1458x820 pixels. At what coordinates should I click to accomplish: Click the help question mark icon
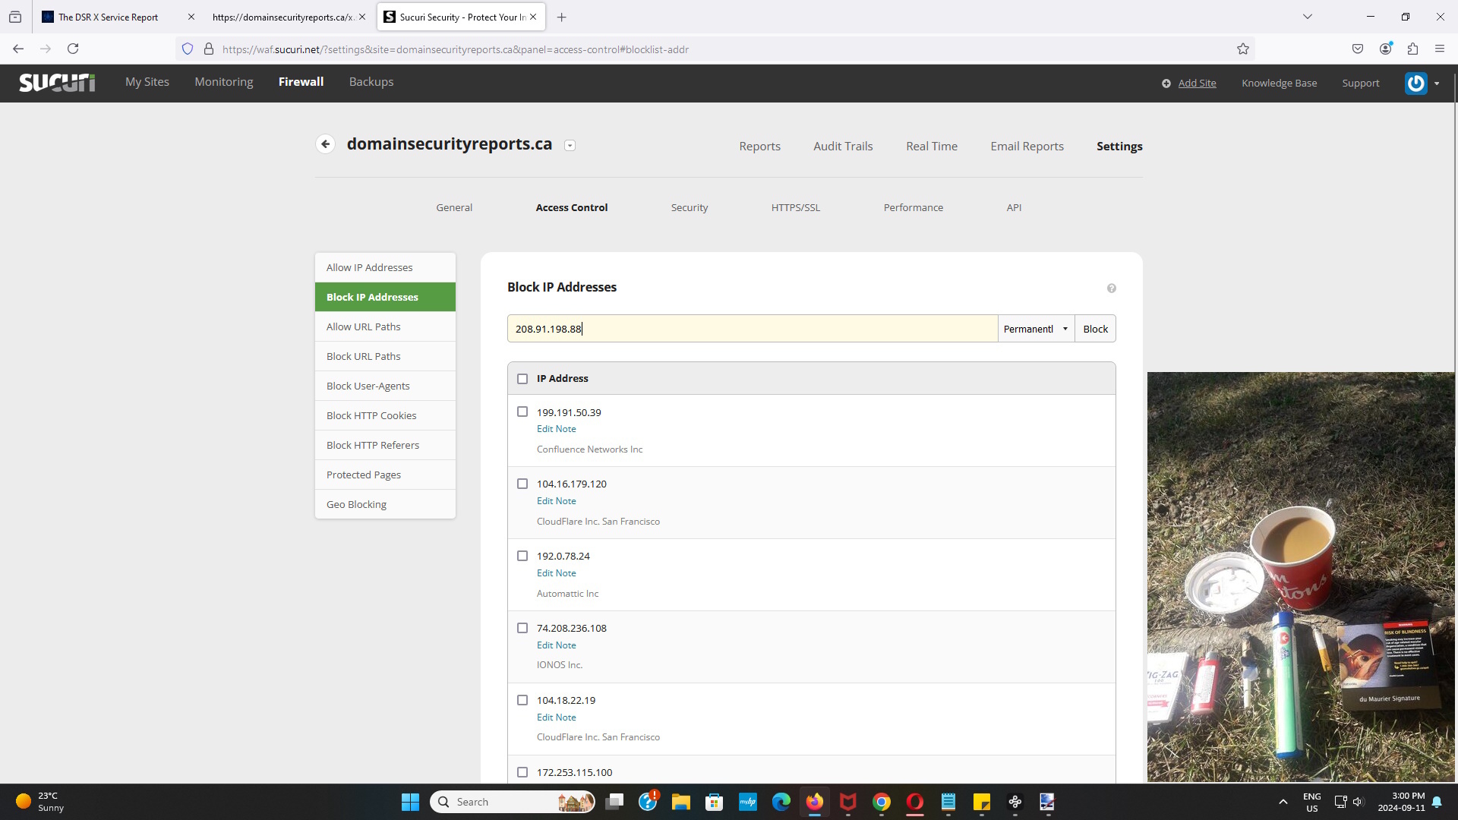[x=1111, y=288]
